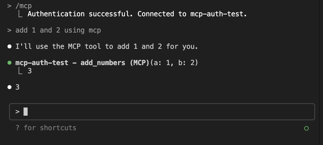Click the branch connector before "Authentication successful"
The image size is (323, 145).
(x=20, y=14)
